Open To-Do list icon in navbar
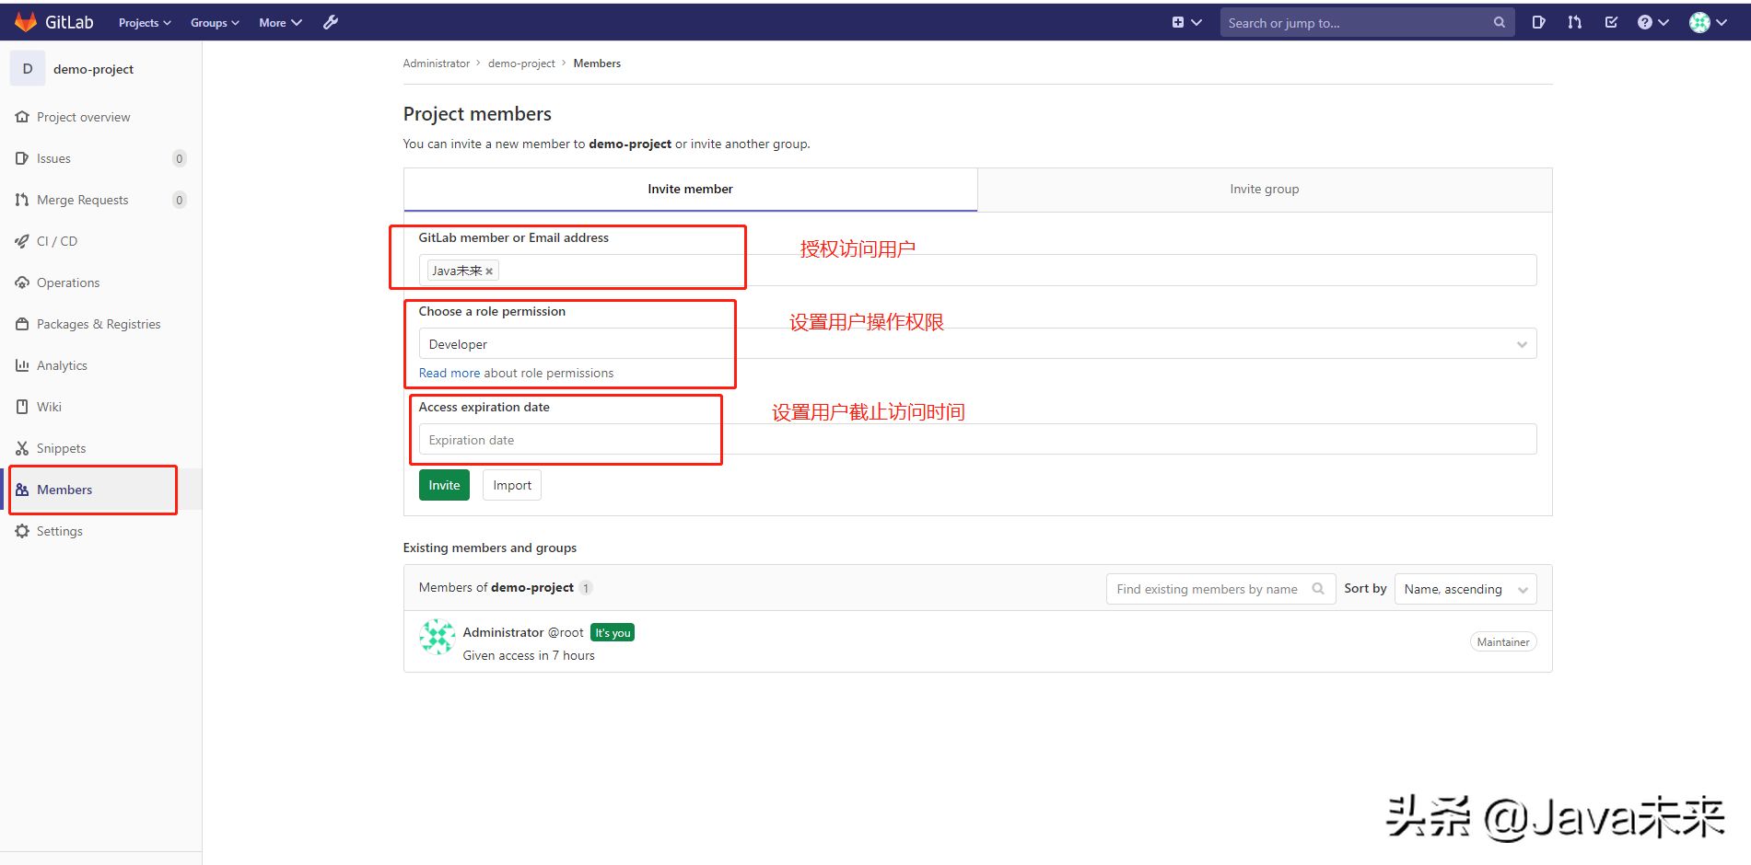Screen dimensions: 1751x865 click(1611, 22)
